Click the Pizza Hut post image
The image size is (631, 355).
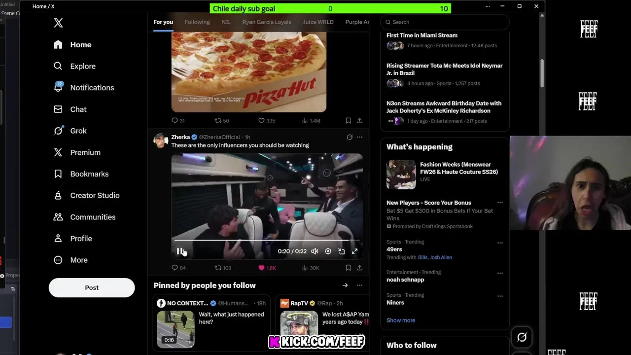click(x=248, y=72)
